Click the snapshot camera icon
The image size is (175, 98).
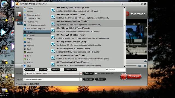click(x=140, y=66)
